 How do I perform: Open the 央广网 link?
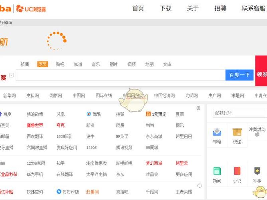[215, 96]
